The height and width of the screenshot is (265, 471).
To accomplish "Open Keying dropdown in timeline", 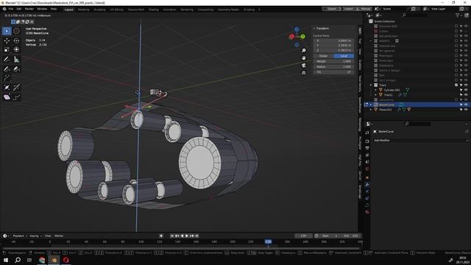I will [35, 236].
